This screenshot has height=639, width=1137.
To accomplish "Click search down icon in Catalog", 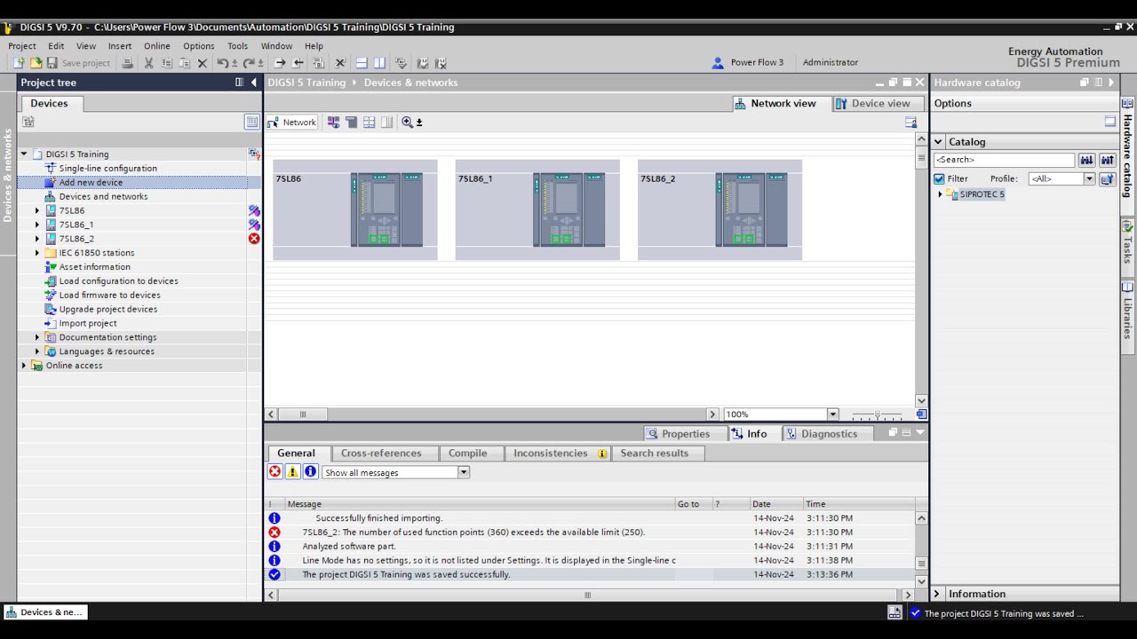I will coord(1086,160).
